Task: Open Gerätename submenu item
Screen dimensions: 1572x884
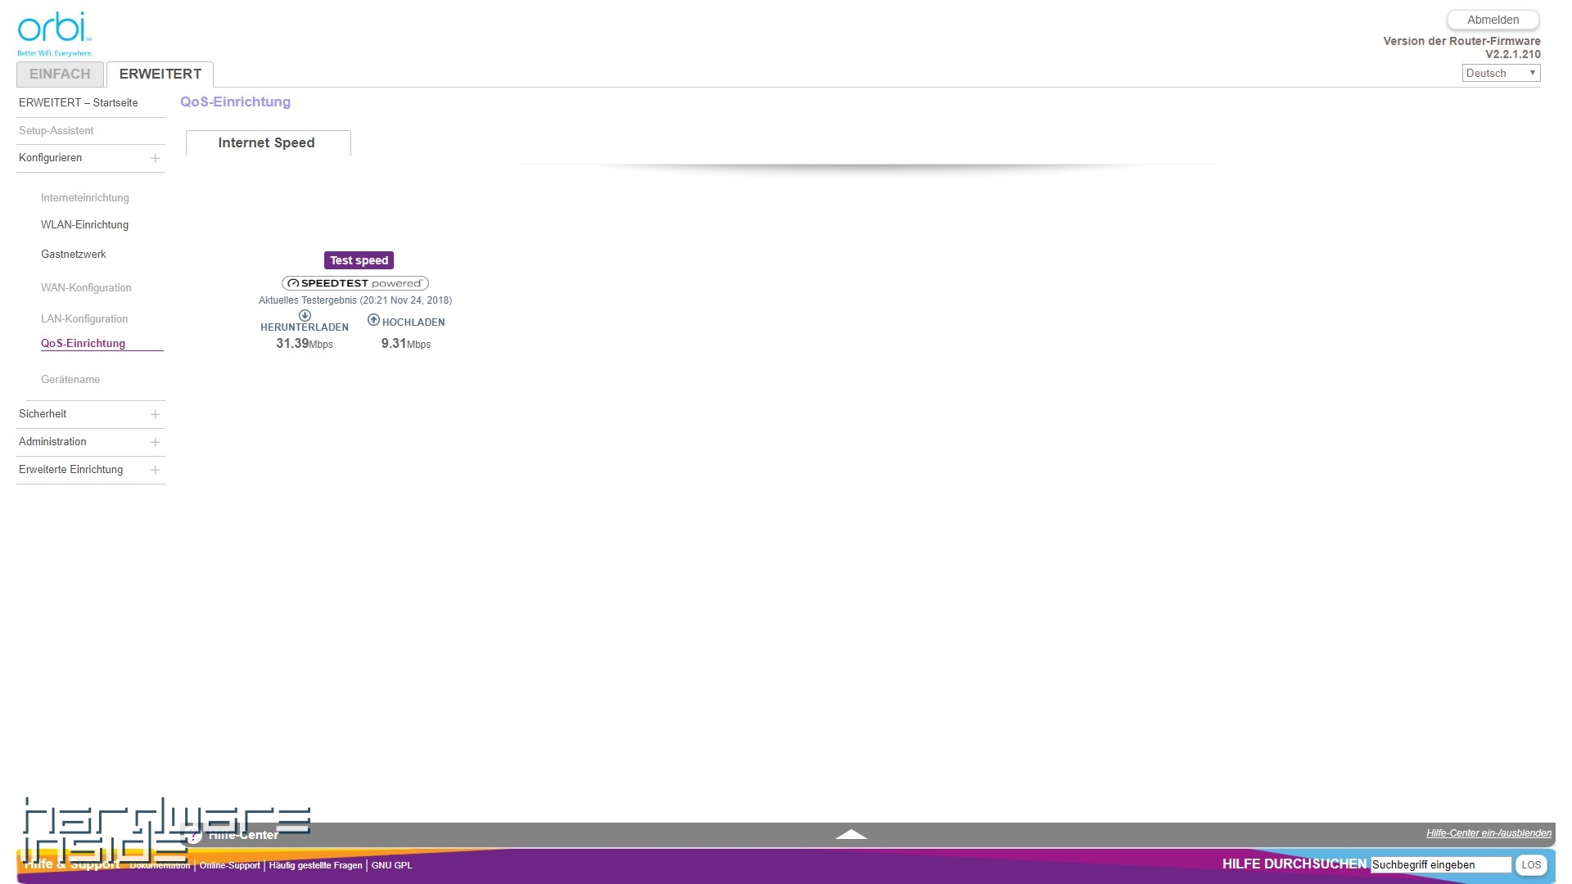Action: [70, 379]
